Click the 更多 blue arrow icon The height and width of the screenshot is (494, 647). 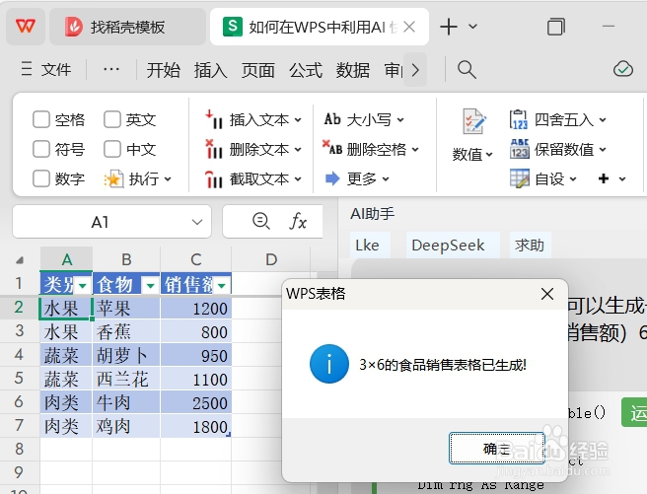coord(332,178)
